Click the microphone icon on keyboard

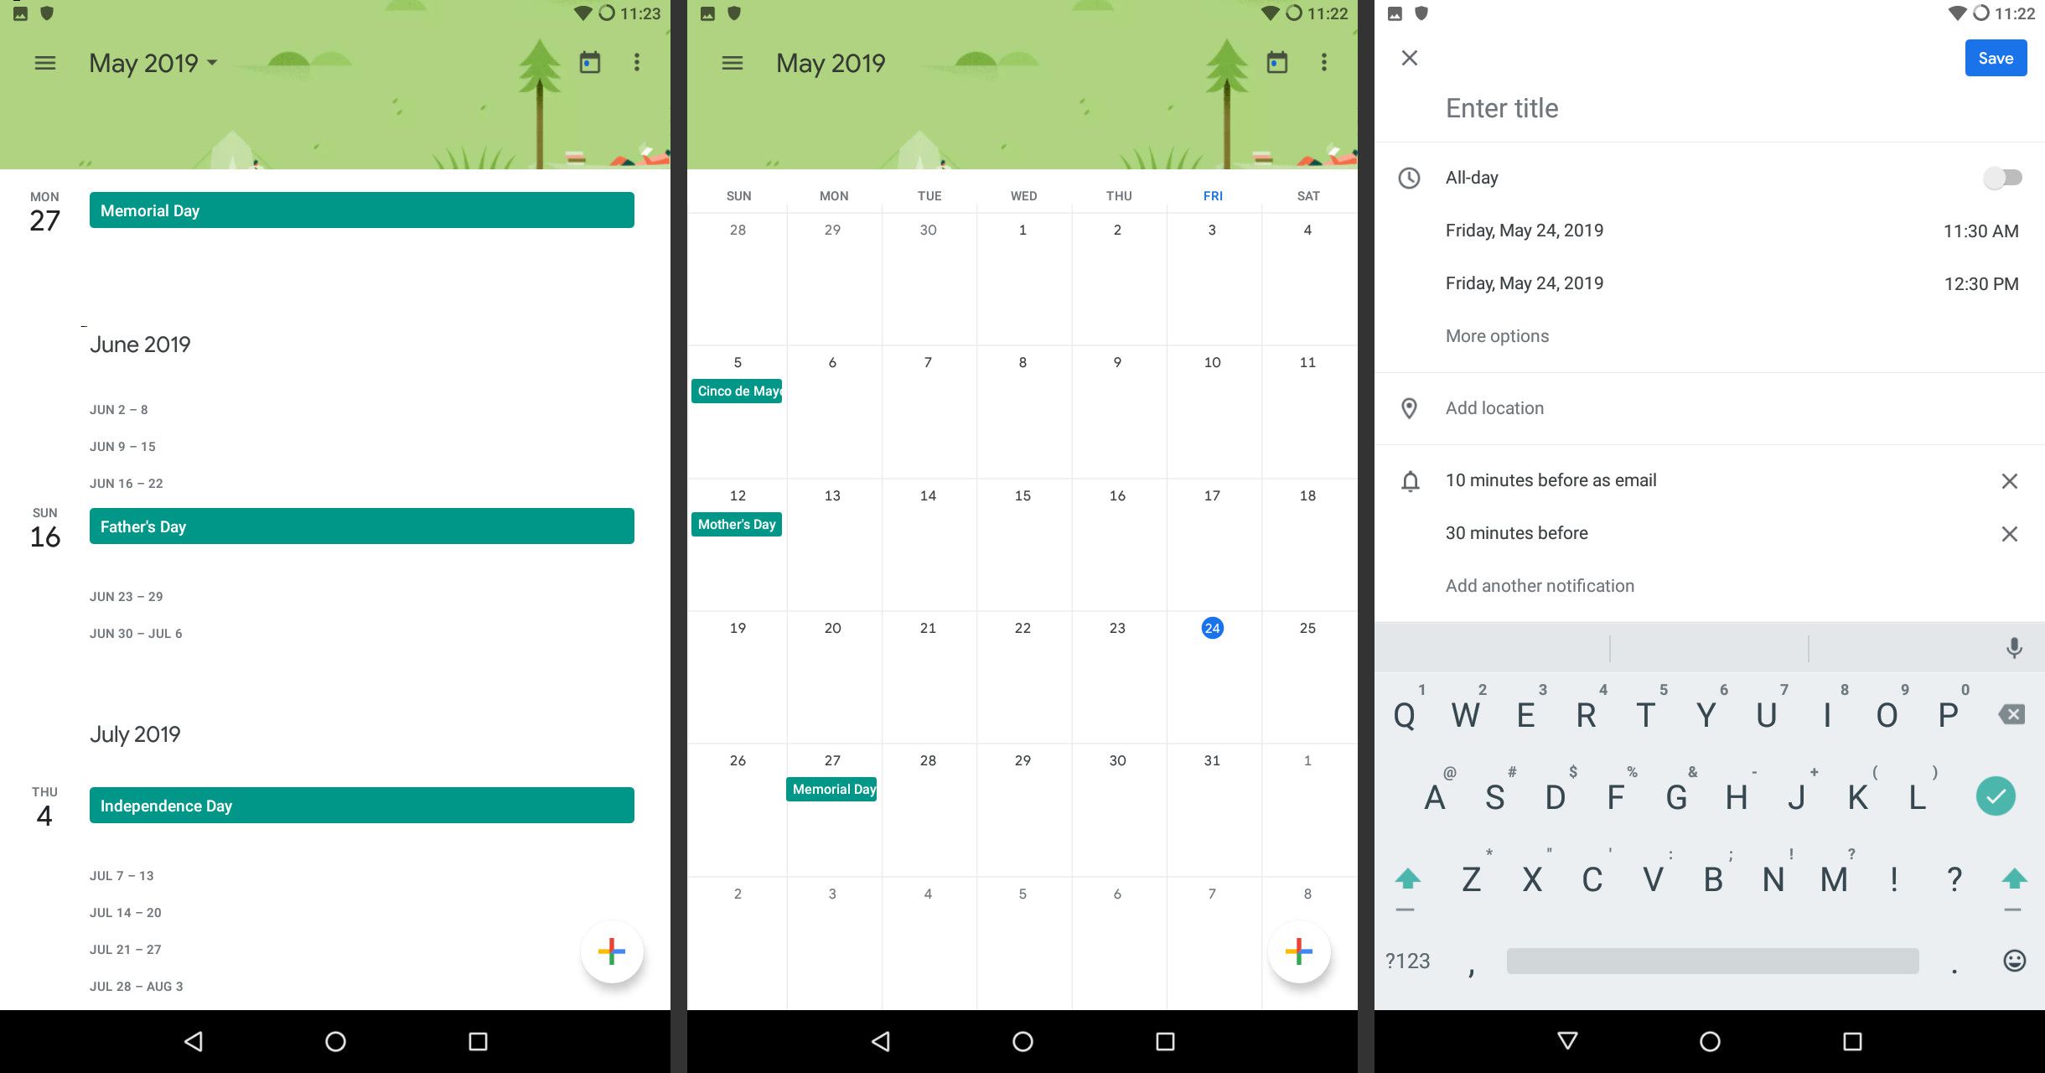point(2015,648)
